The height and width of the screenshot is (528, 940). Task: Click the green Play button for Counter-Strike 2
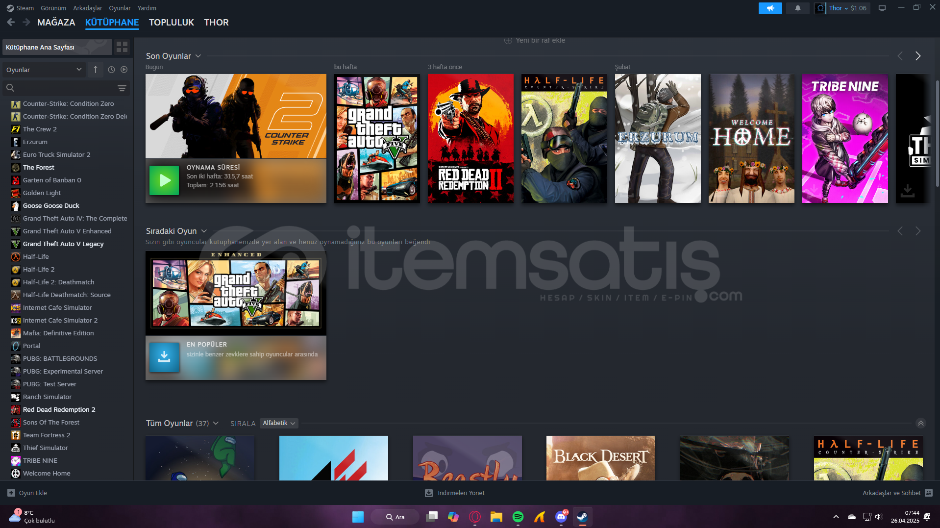pyautogui.click(x=164, y=180)
